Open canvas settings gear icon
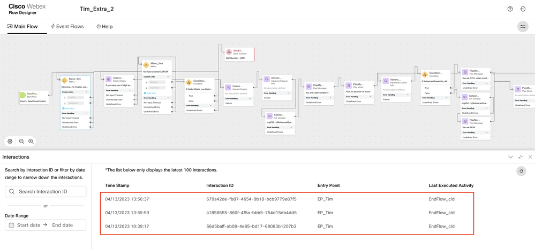This screenshot has width=535, height=250. coord(10,141)
